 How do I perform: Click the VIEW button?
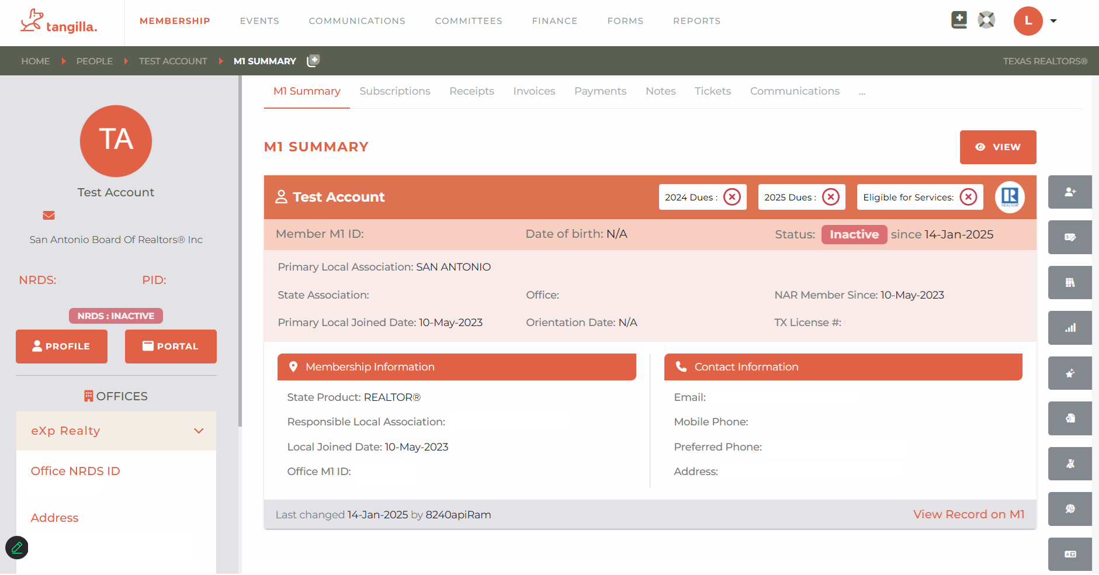998,147
